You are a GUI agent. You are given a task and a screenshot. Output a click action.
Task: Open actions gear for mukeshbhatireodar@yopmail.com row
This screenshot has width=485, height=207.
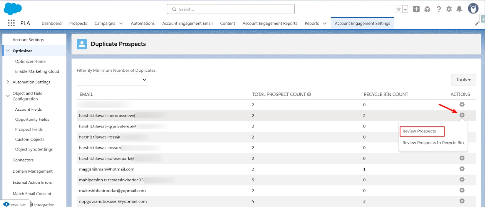[462, 190]
